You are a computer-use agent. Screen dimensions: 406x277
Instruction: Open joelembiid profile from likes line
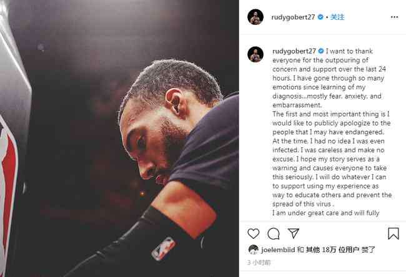click(x=278, y=250)
